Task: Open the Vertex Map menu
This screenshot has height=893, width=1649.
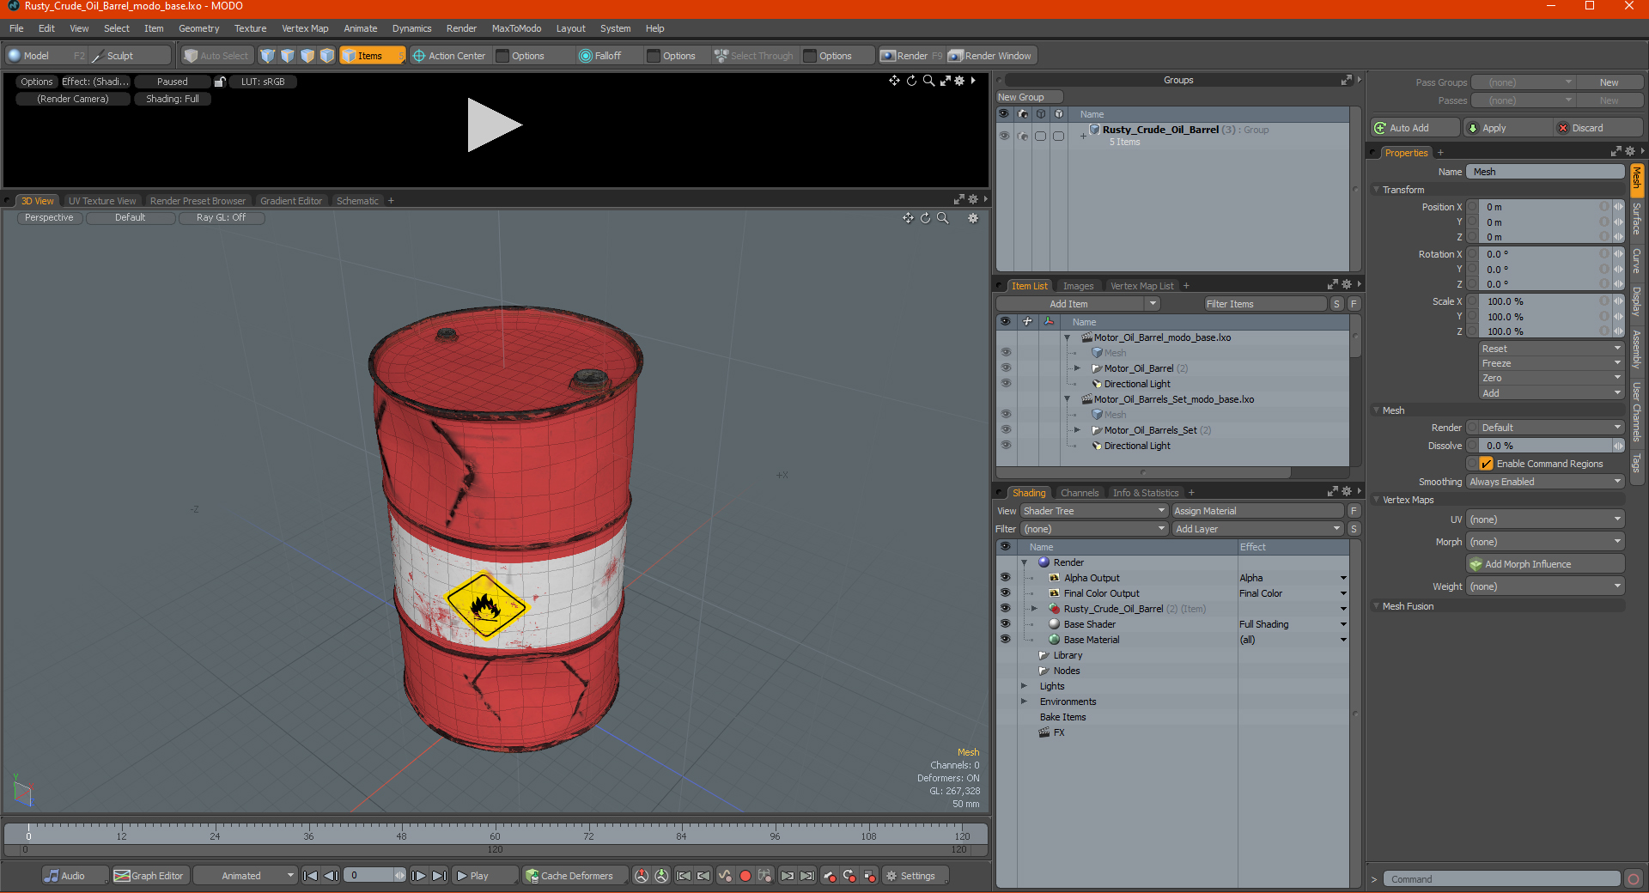Action: pyautogui.click(x=305, y=28)
